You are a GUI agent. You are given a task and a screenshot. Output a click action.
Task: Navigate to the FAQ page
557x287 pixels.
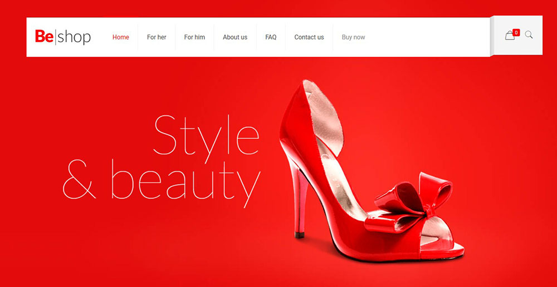(271, 37)
